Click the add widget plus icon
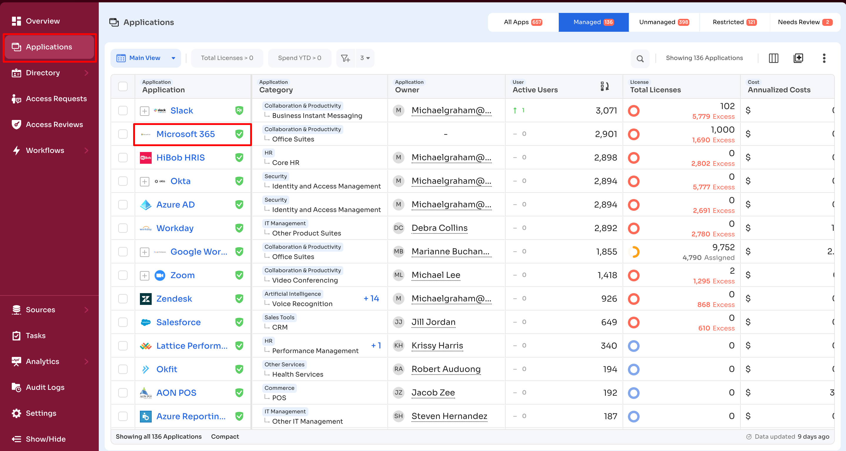 point(798,58)
